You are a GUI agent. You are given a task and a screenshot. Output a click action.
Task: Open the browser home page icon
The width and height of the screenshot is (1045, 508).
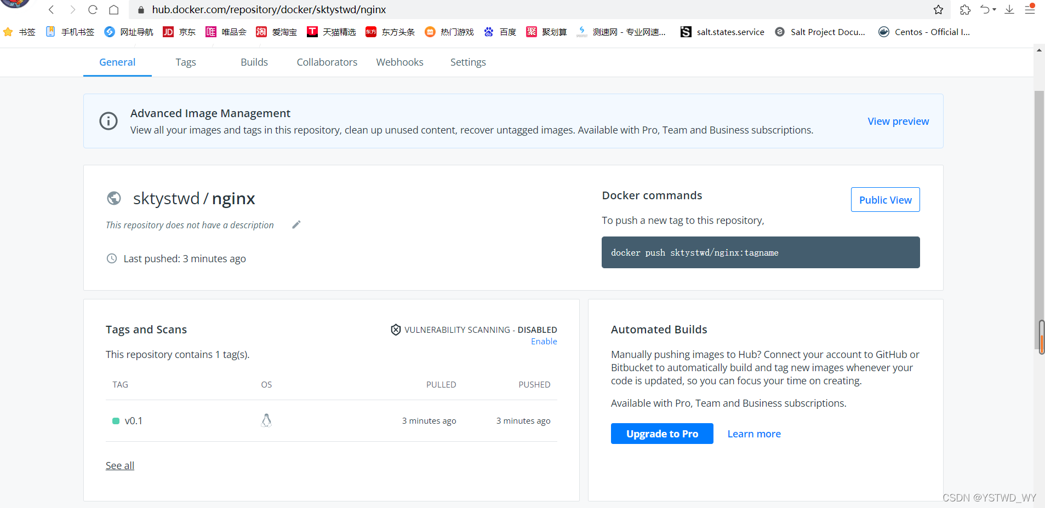coord(114,9)
